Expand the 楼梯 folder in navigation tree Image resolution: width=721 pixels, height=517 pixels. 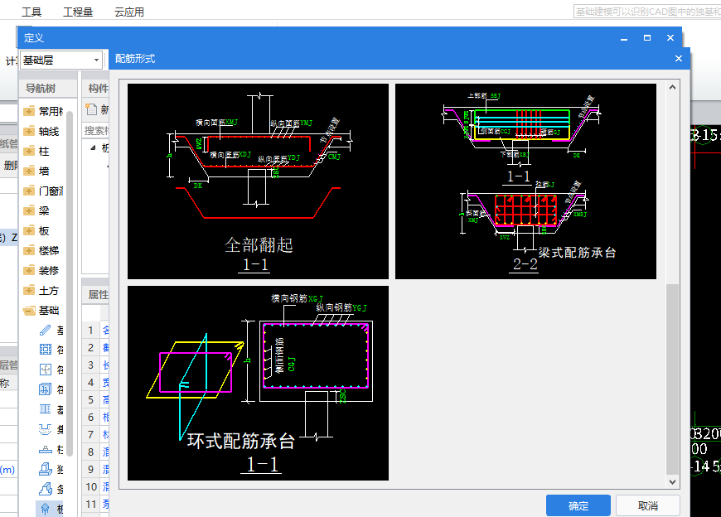(29, 250)
